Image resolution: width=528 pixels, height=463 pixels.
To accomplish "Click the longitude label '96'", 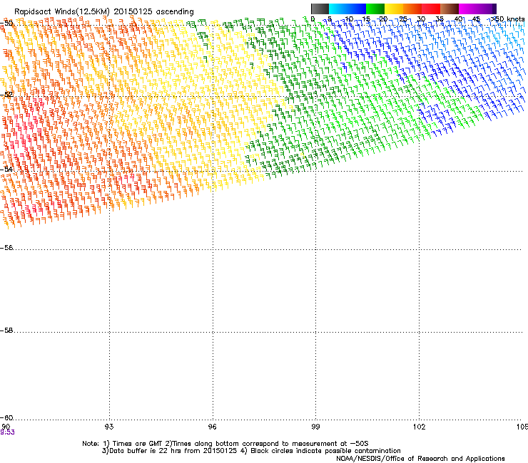I will tap(212, 427).
